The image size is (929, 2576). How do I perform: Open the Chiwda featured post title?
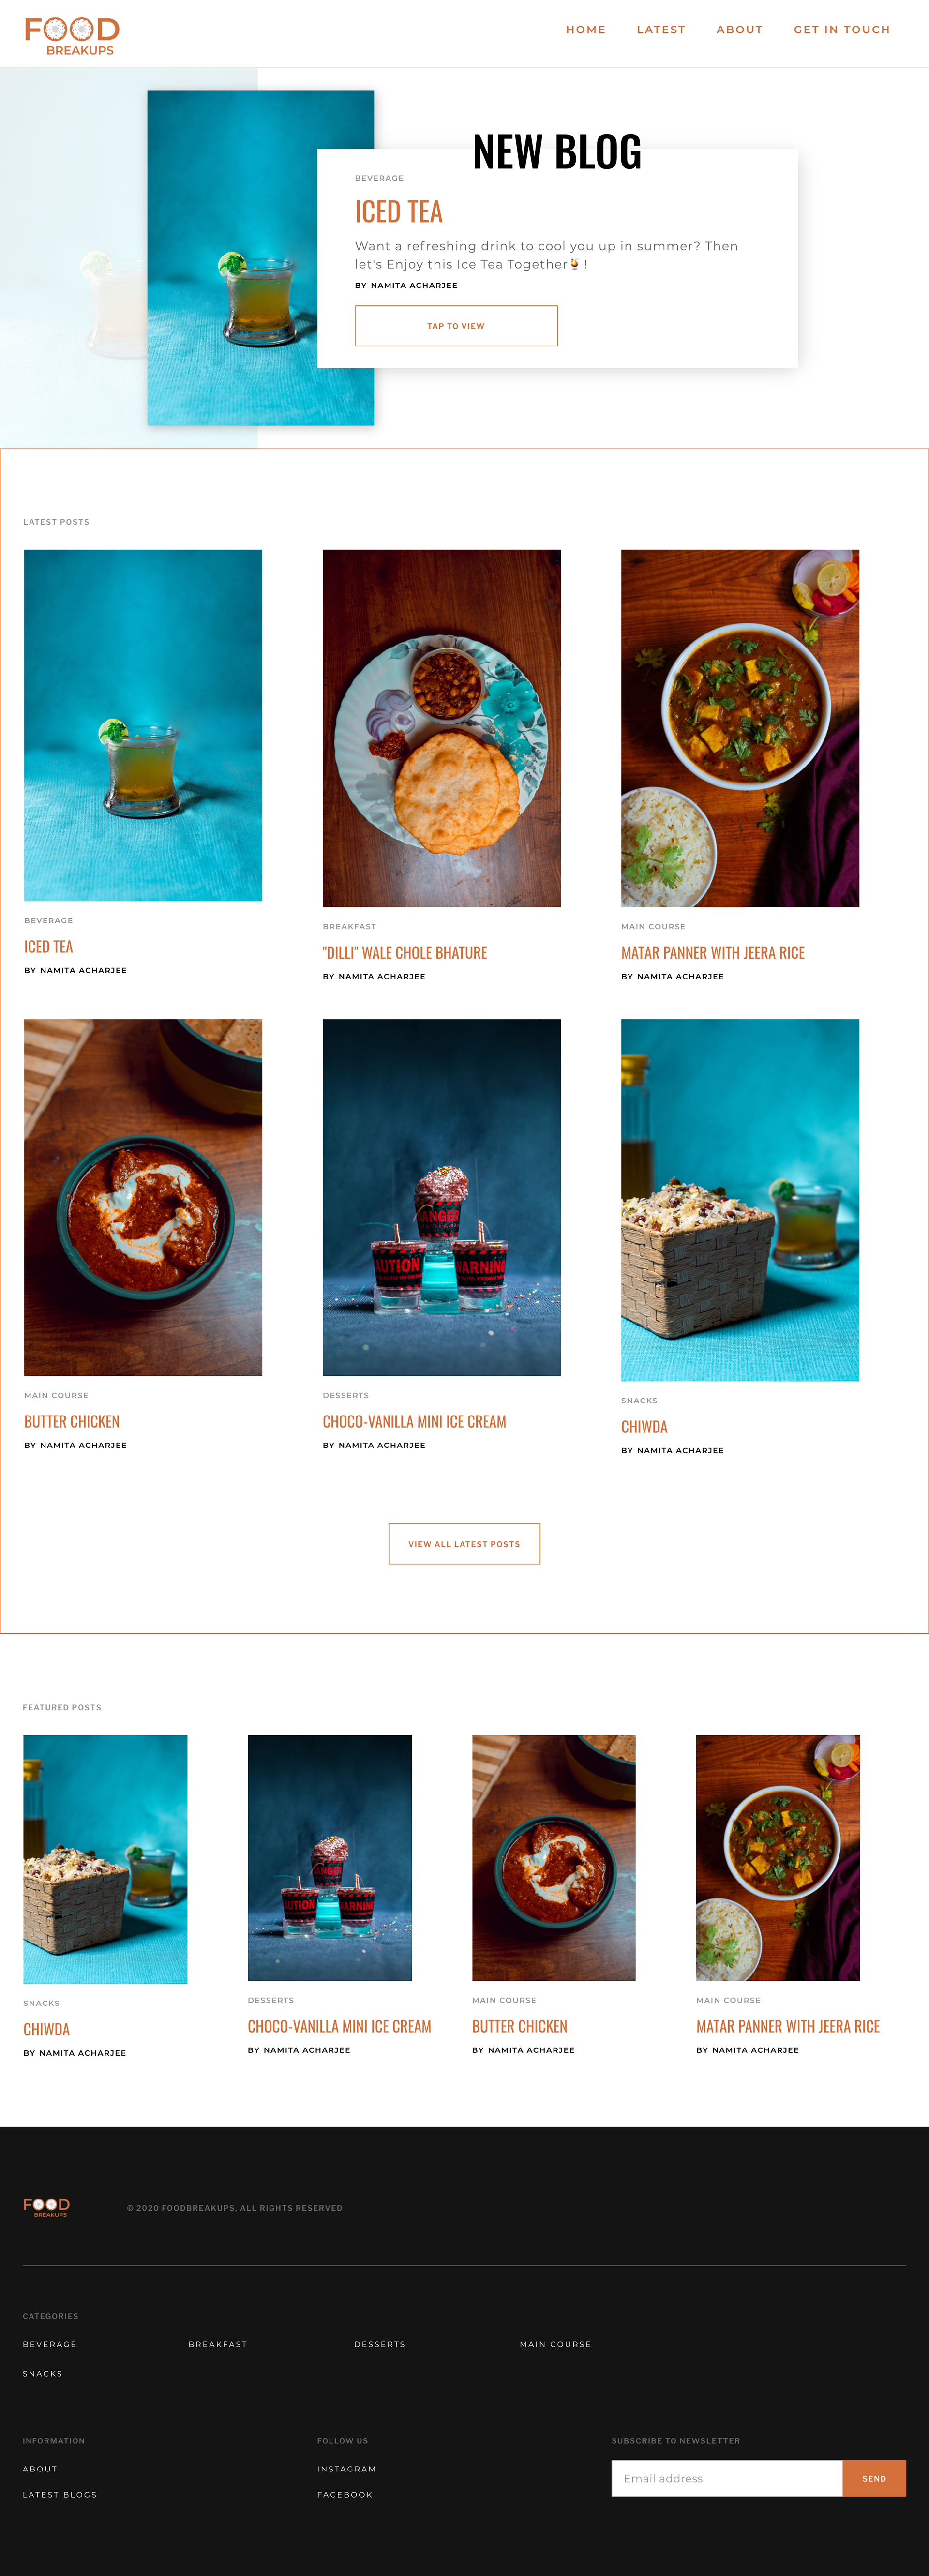click(x=46, y=2029)
